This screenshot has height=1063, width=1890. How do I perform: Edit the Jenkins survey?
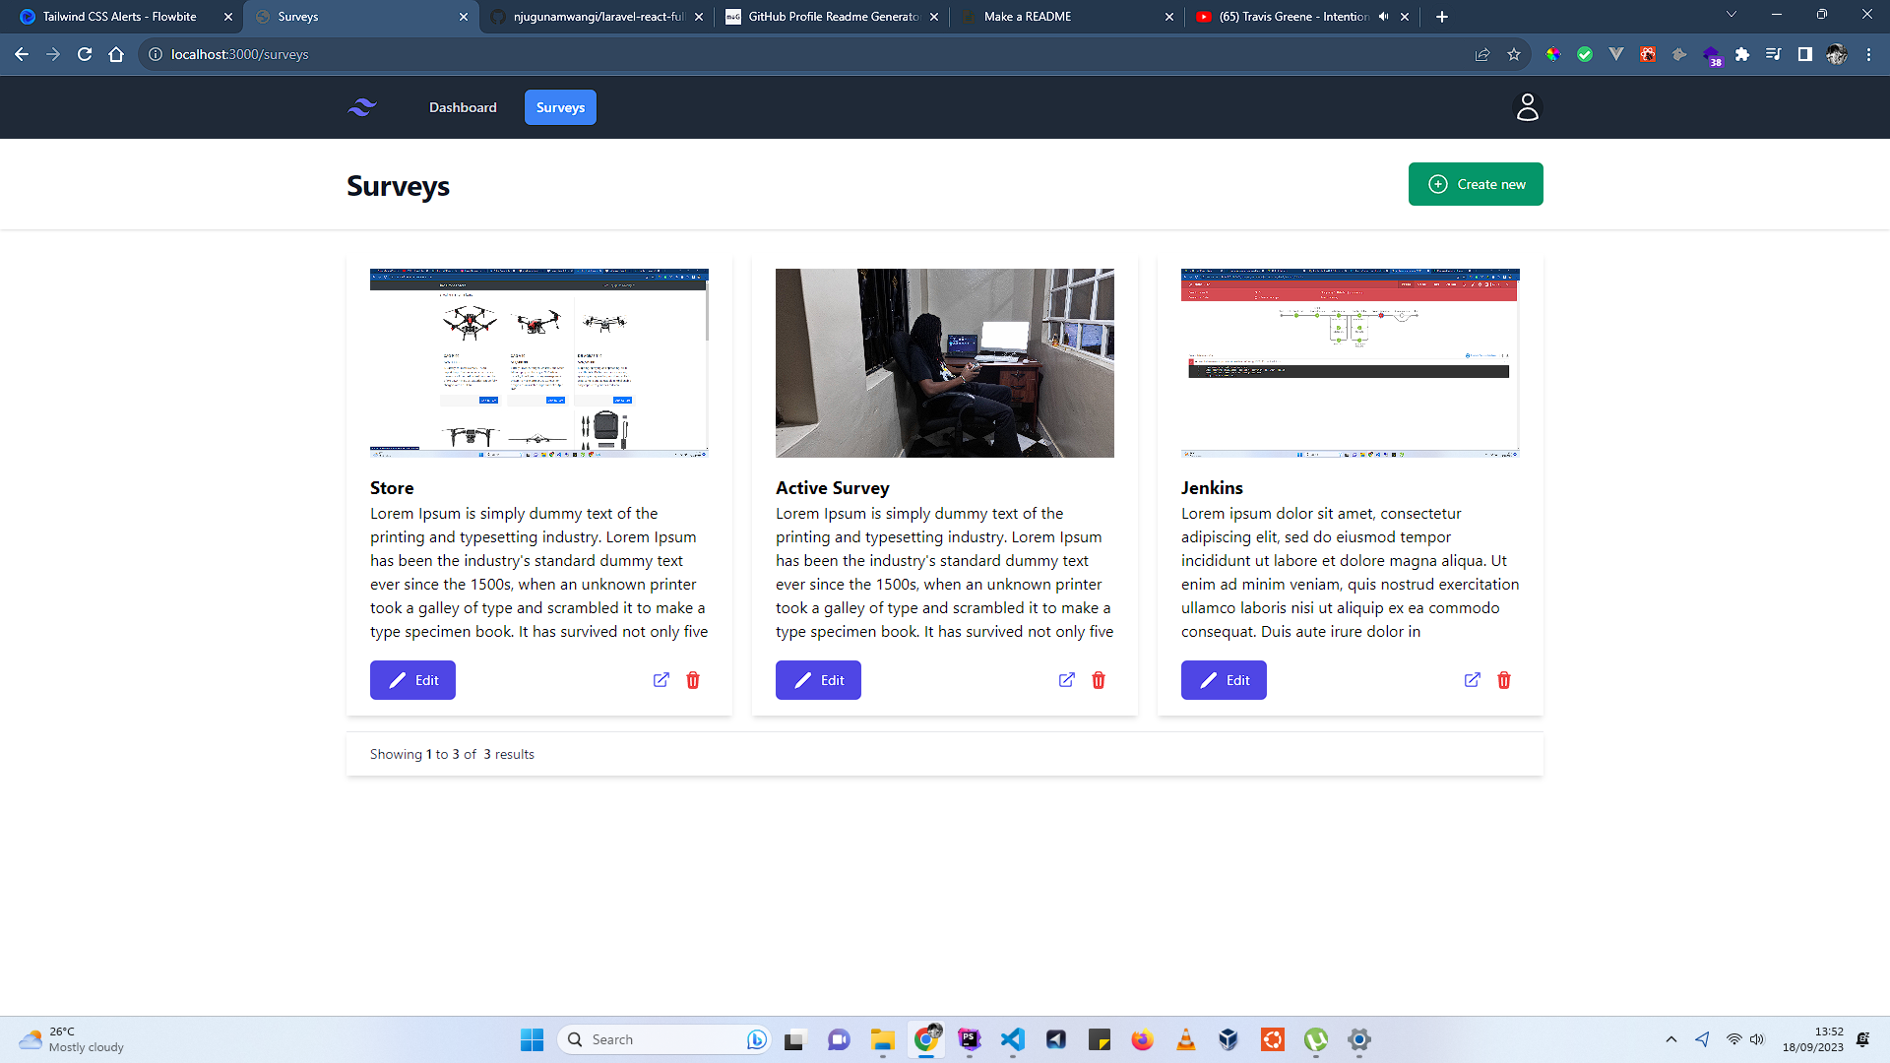[1224, 680]
